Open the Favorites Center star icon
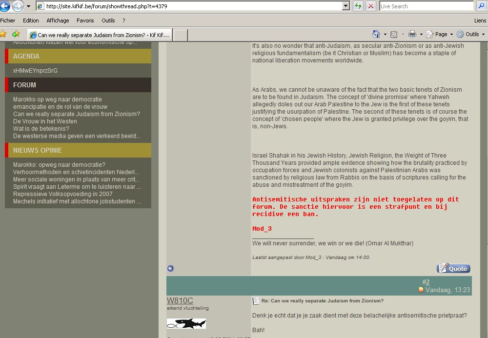This screenshot has width=488, height=338. tap(3, 34)
